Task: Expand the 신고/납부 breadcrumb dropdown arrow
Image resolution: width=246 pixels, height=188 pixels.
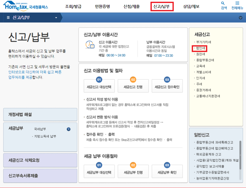Action: [56, 18]
